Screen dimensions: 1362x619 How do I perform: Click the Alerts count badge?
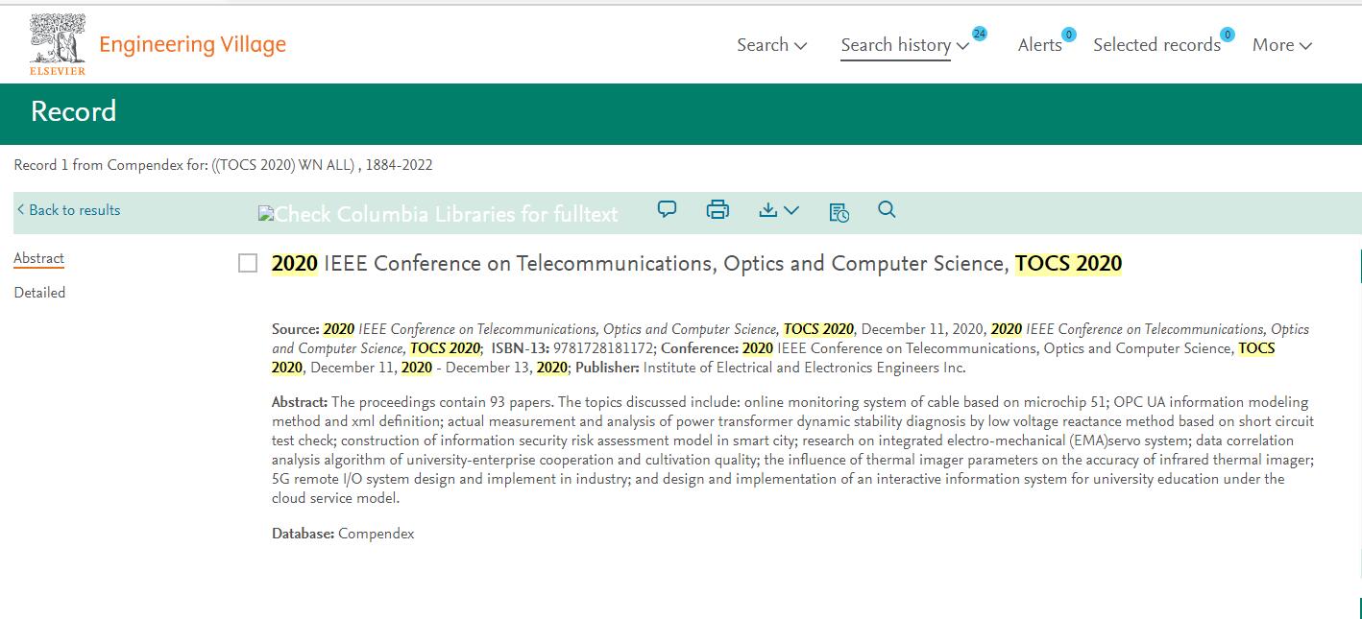click(1069, 35)
